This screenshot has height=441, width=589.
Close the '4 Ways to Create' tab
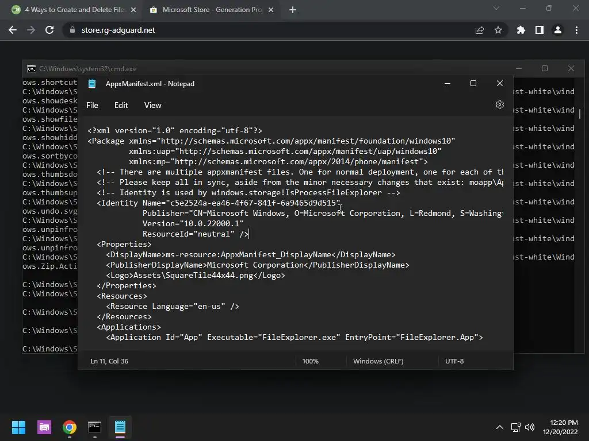(133, 10)
